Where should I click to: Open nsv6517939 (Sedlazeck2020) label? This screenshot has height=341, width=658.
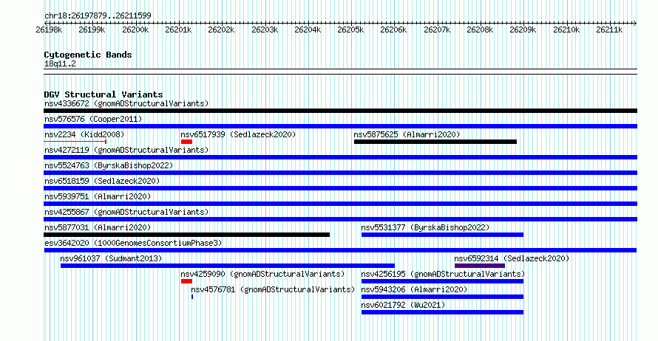click(x=238, y=134)
